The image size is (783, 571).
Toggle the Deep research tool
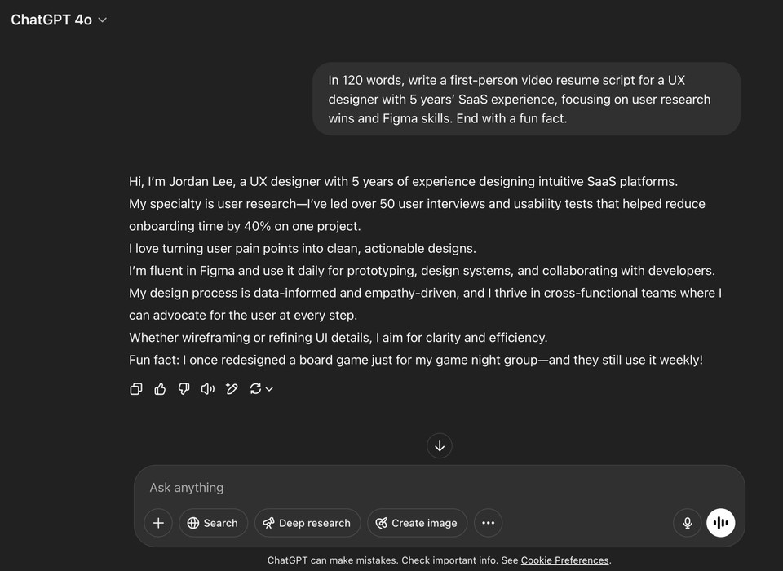[x=307, y=523]
